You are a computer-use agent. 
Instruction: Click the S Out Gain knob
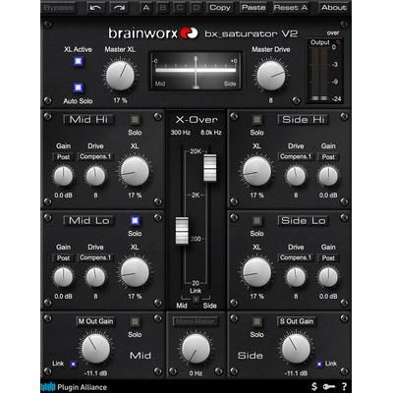tap(296, 349)
